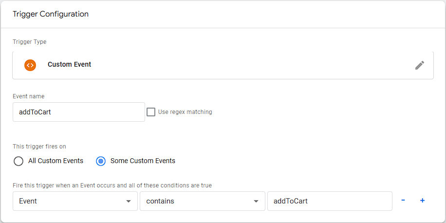446x223 pixels.
Task: Click the All Custom Events label
Action: 56,161
